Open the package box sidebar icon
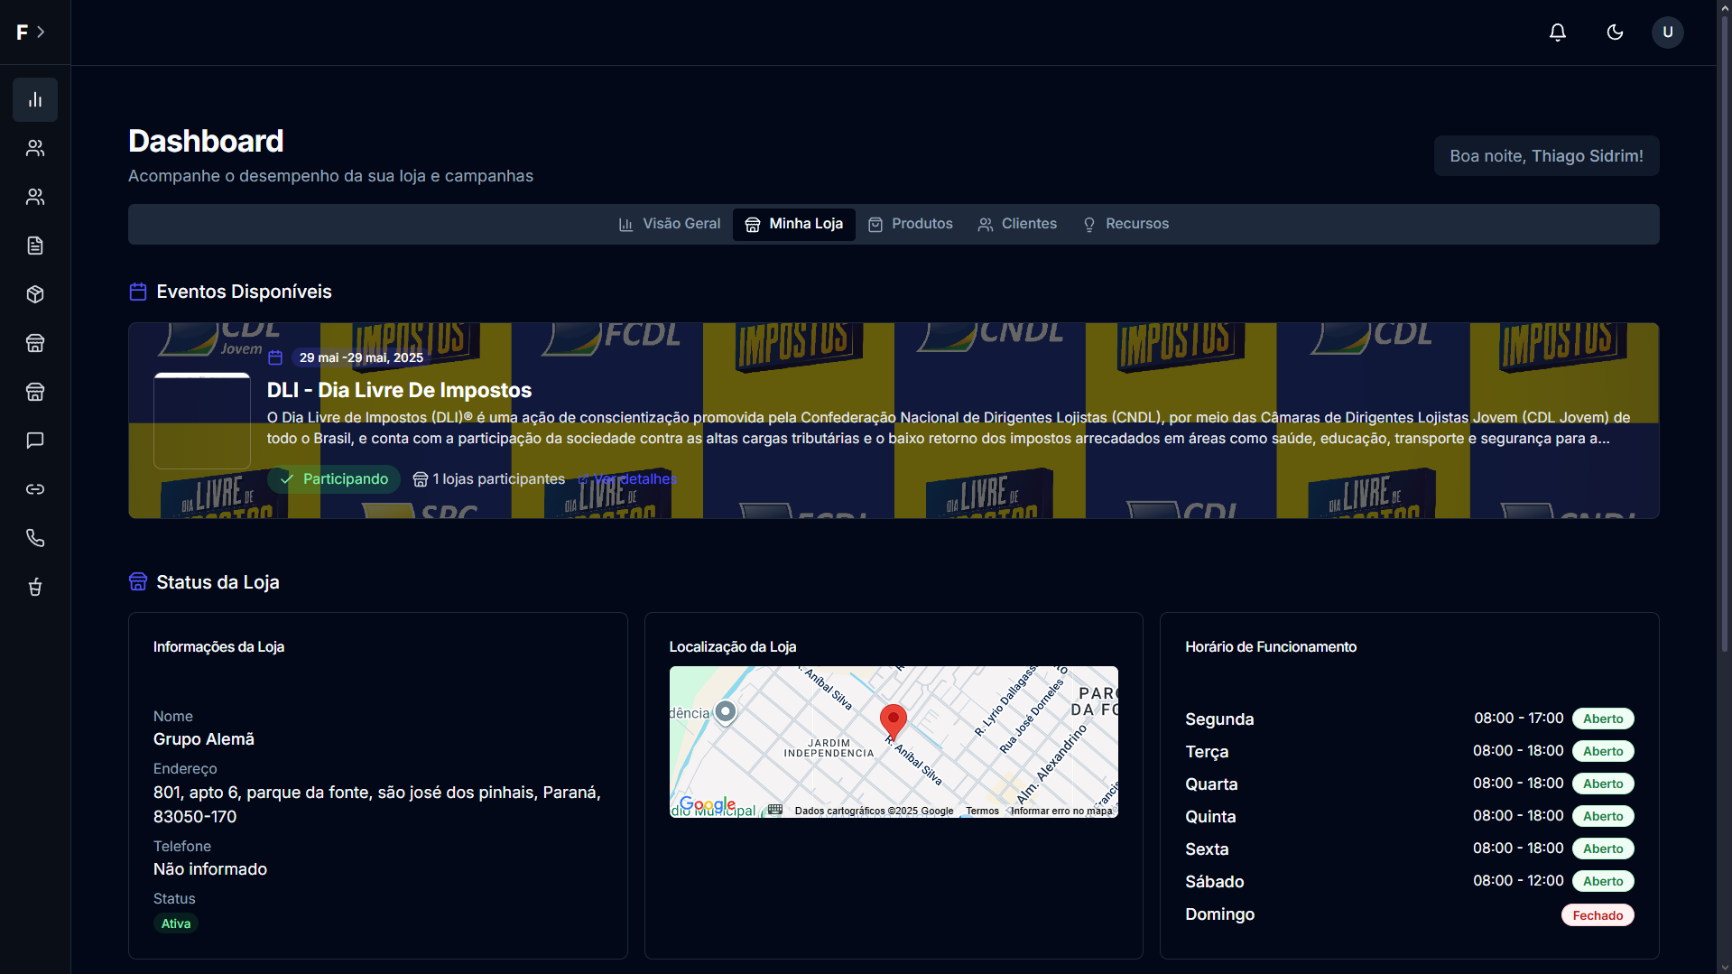Screen dimensions: 1732x974 pyautogui.click(x=35, y=294)
